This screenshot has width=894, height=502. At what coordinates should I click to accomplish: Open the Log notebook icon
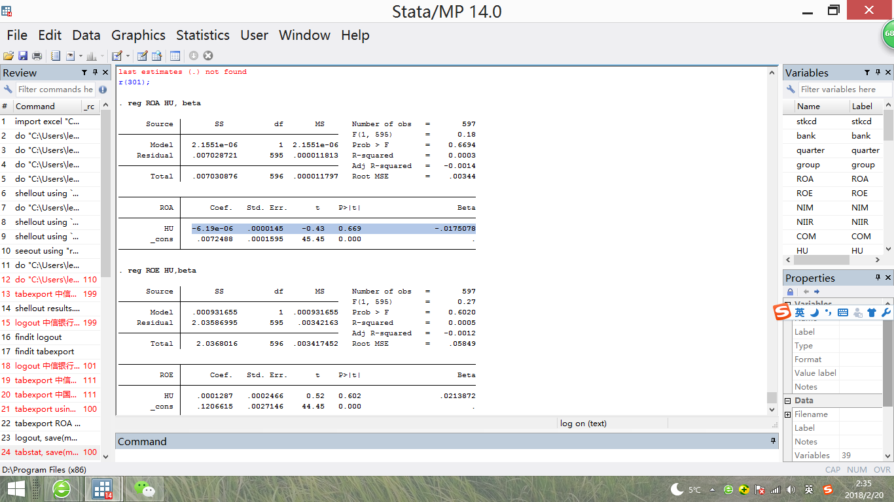(56, 56)
